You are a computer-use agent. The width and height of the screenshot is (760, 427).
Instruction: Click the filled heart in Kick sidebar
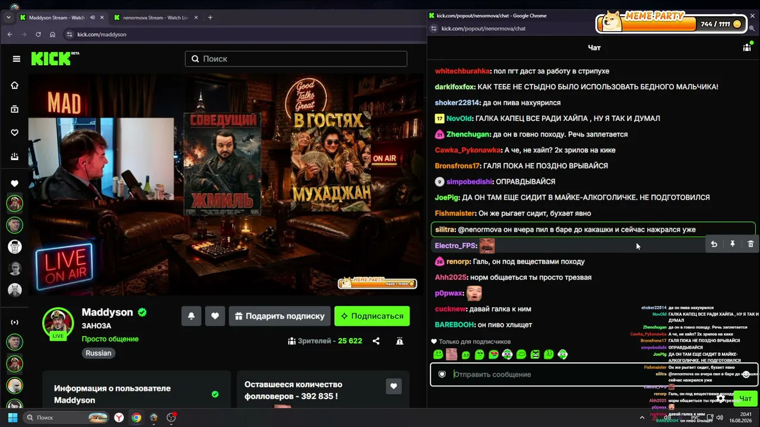(15, 184)
